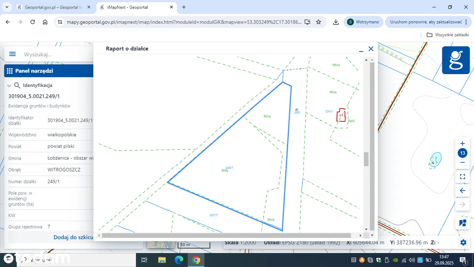Click the Wyszukaj search field

tap(56, 54)
